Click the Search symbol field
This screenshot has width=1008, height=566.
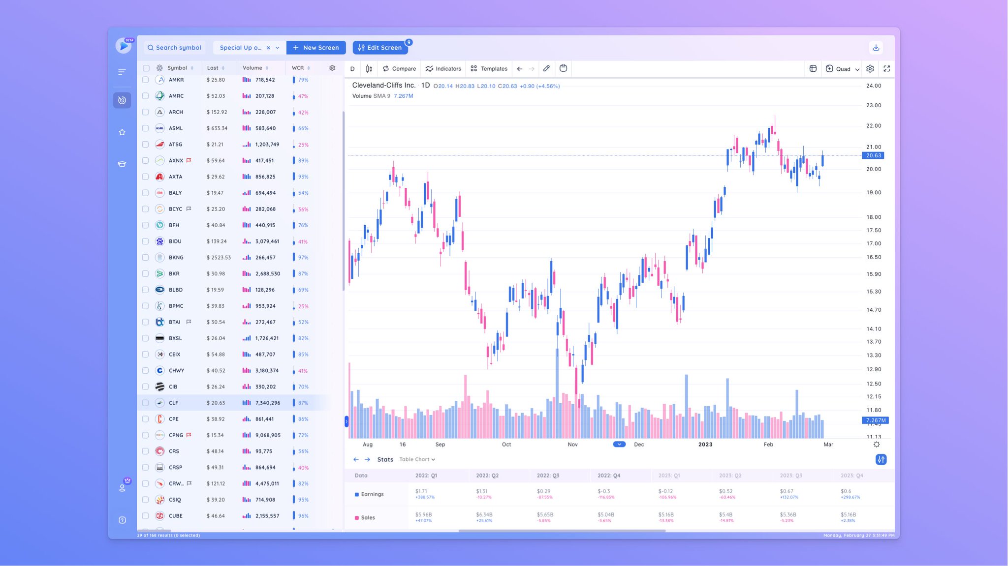[x=175, y=48]
